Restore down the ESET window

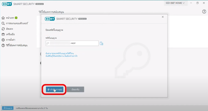pos(197,3)
